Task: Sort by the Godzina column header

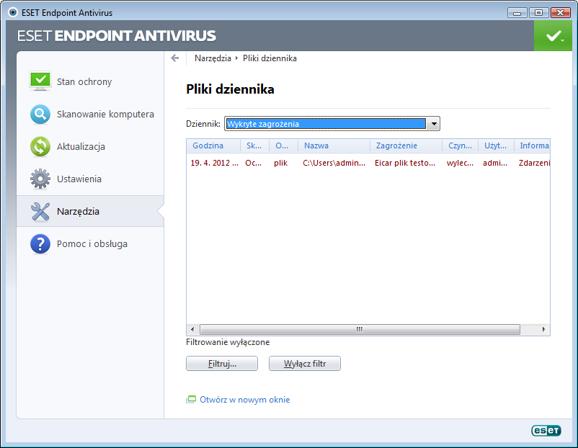Action: [213, 145]
